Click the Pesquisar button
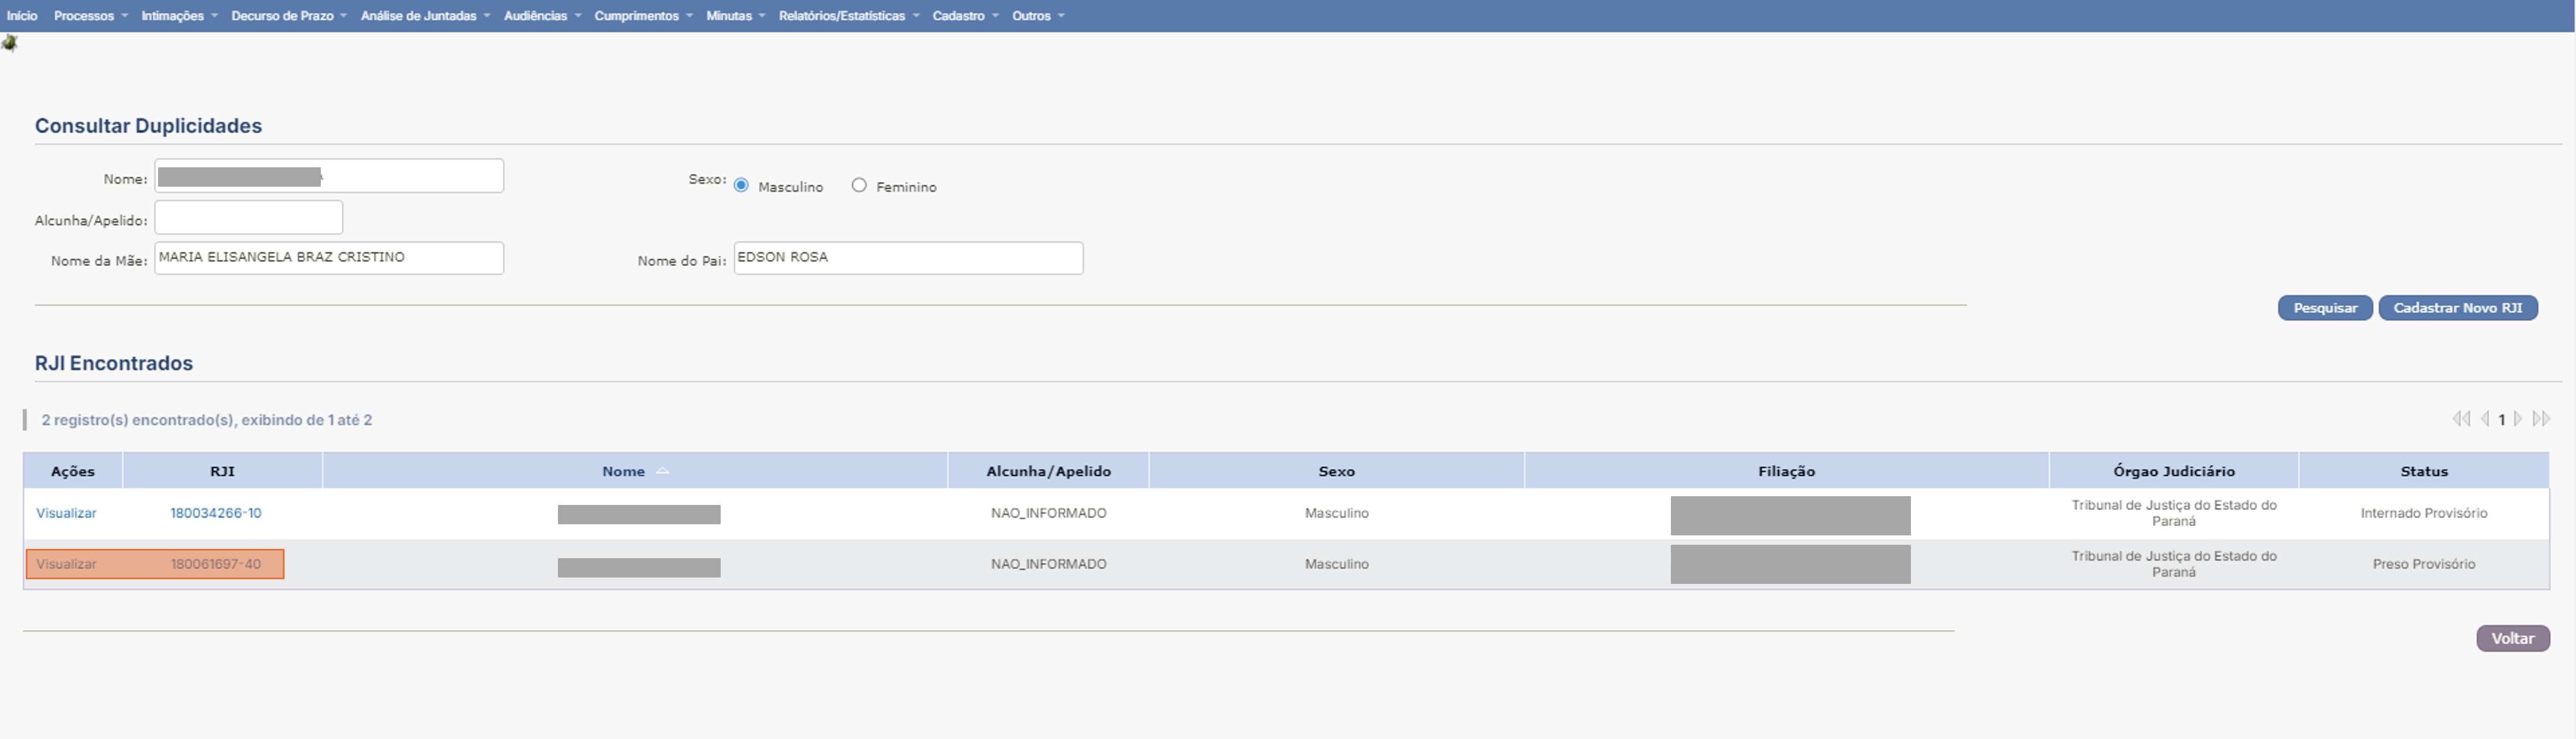The image size is (2576, 739). pyautogui.click(x=2325, y=308)
